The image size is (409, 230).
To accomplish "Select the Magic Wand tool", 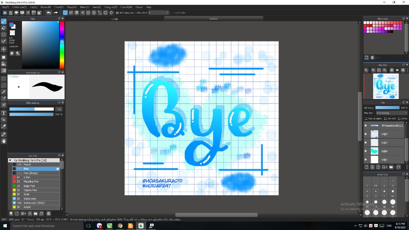I will pyautogui.click(x=4, y=92).
